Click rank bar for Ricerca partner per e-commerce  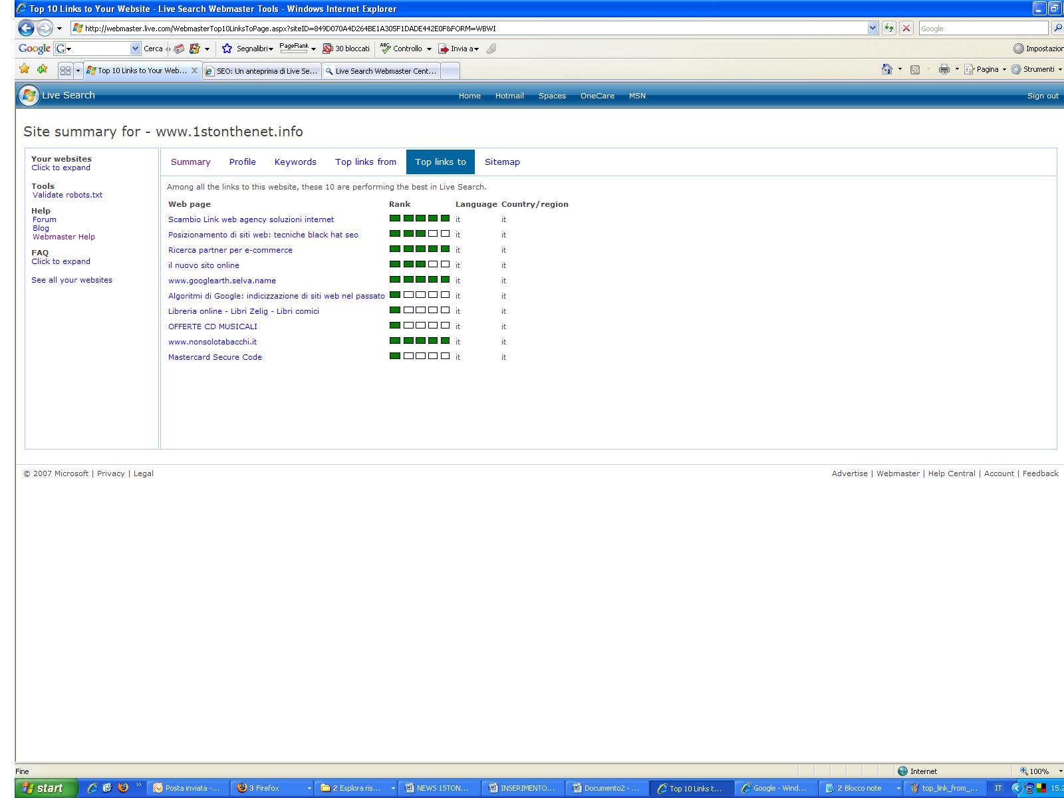[420, 249]
